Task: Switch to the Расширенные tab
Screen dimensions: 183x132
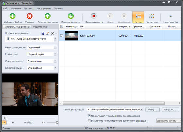Action: coord(40,27)
